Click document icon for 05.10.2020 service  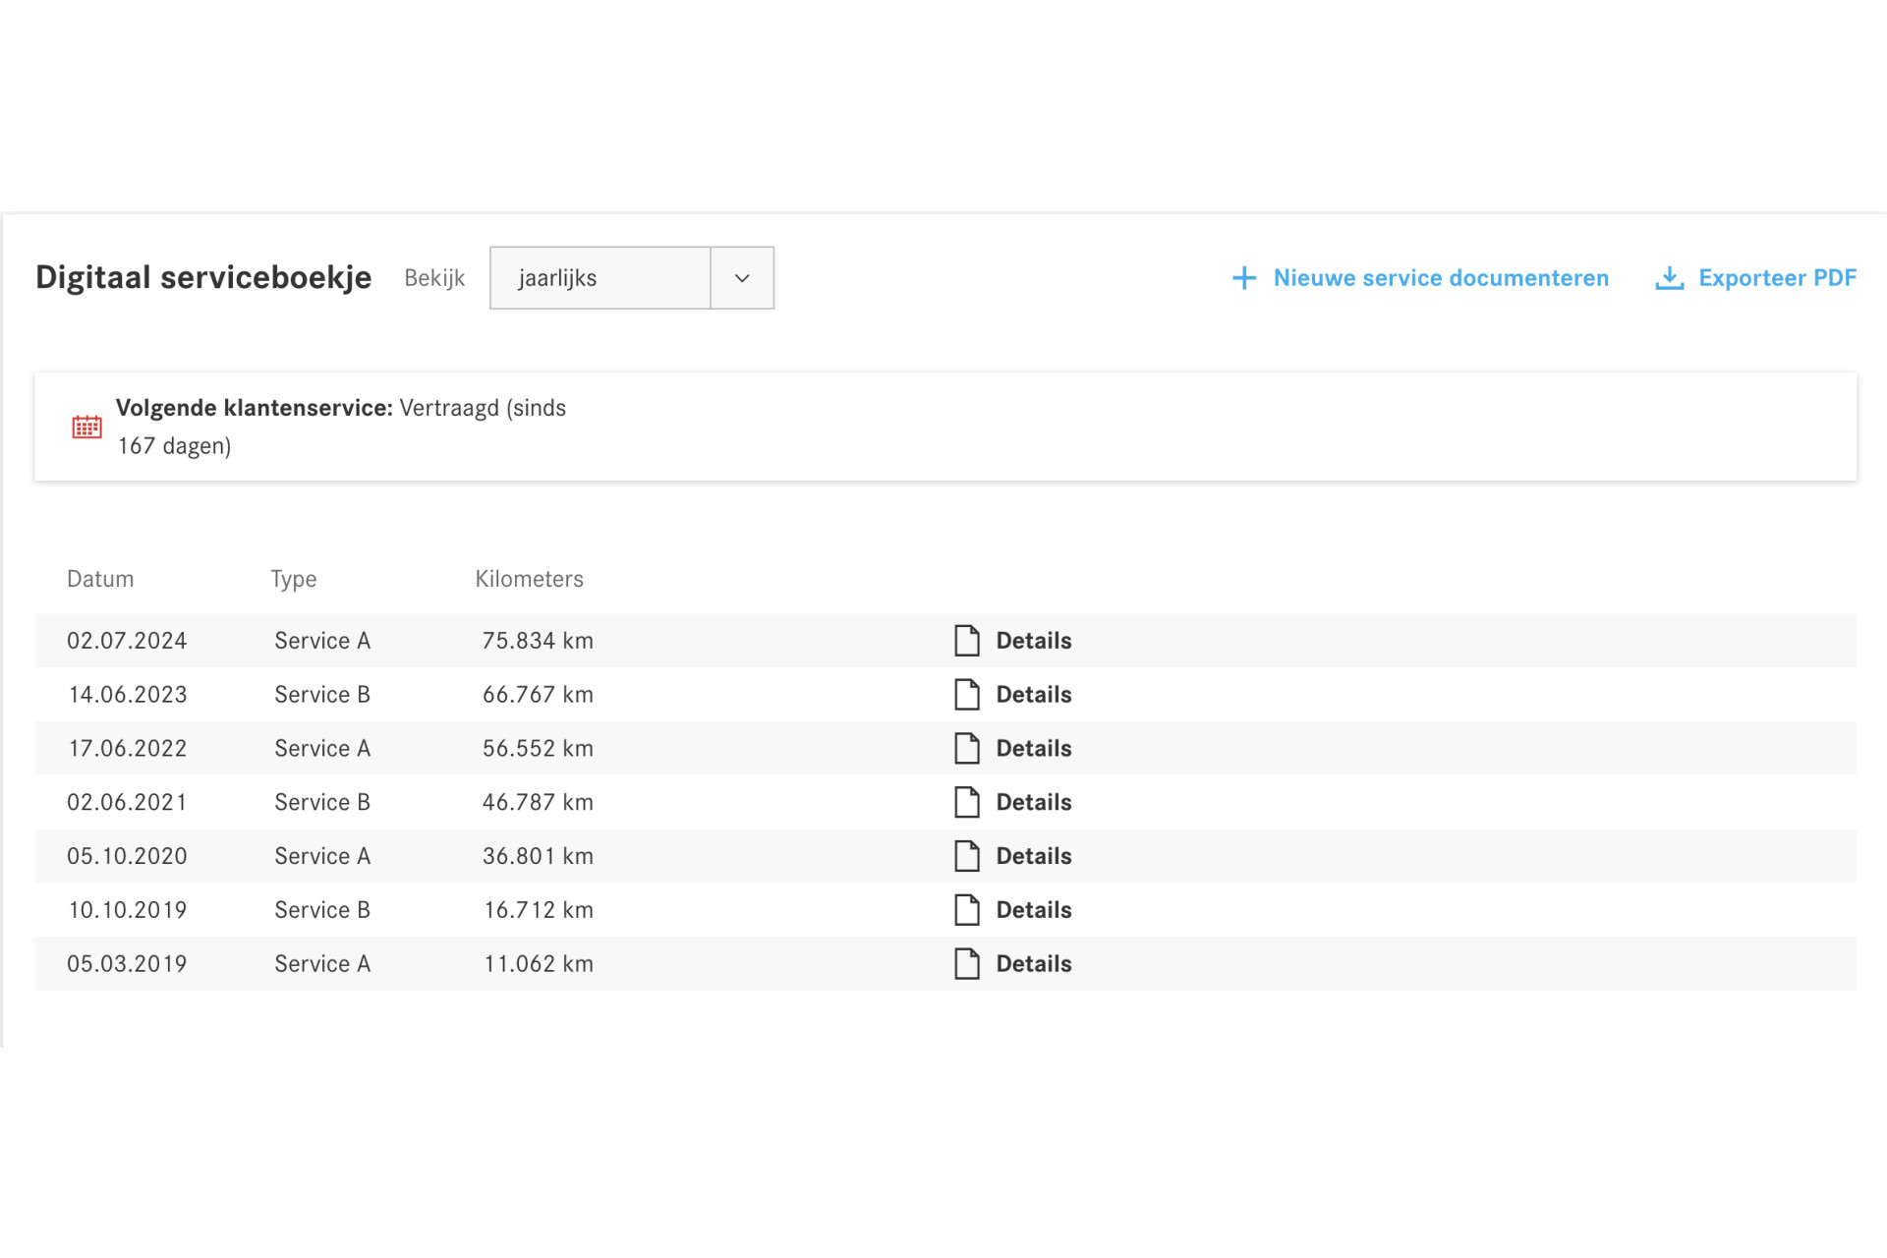967,856
